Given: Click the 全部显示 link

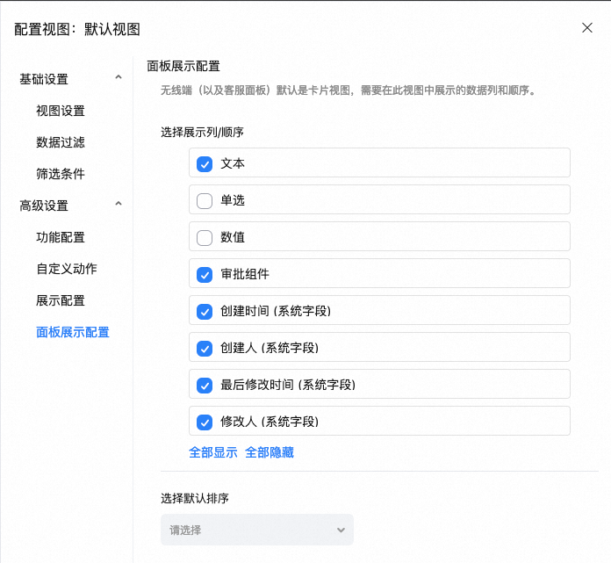Looking at the screenshot, I should coord(213,452).
